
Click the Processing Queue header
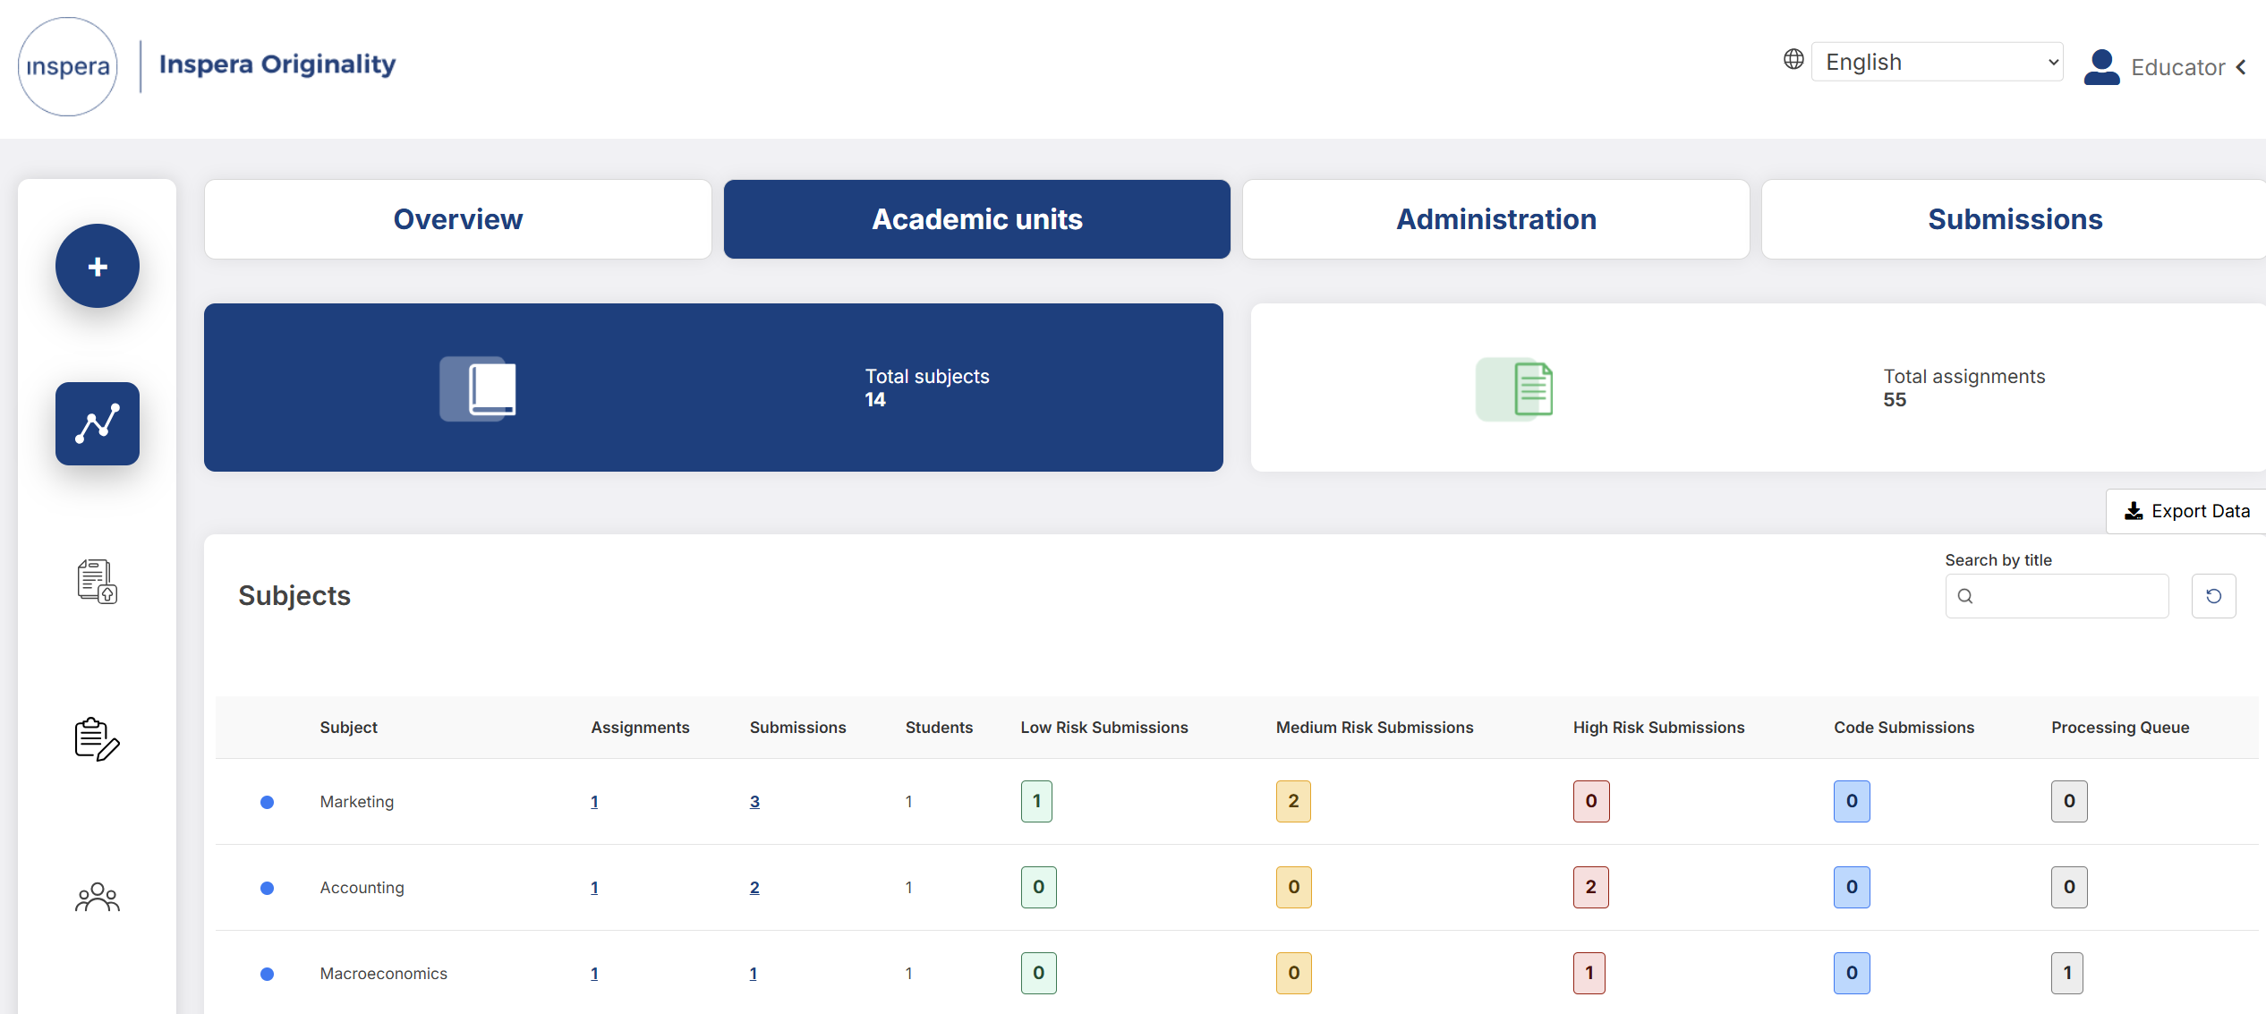[x=2120, y=728]
